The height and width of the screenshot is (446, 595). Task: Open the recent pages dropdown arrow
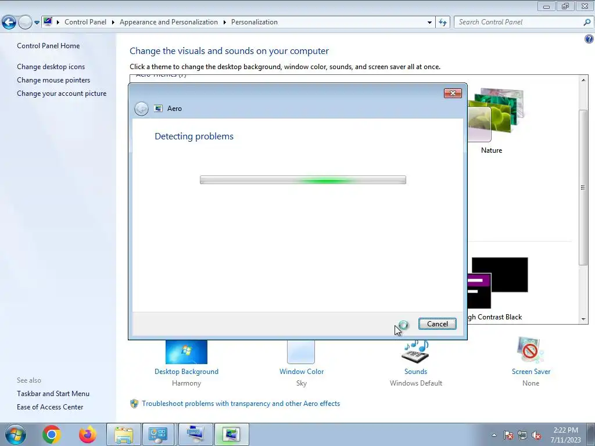tap(37, 23)
